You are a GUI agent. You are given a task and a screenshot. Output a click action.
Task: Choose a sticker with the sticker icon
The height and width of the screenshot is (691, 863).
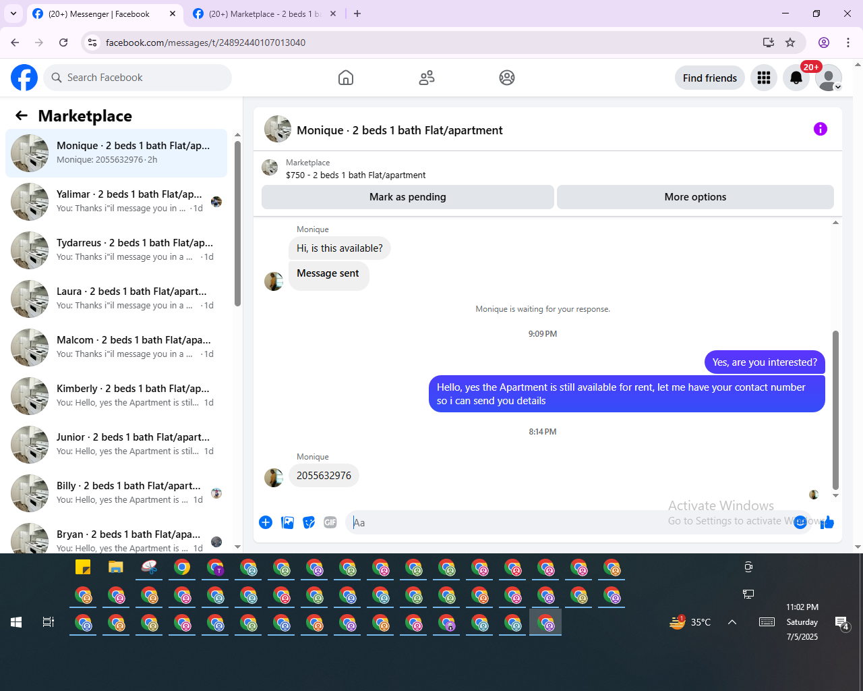[309, 522]
